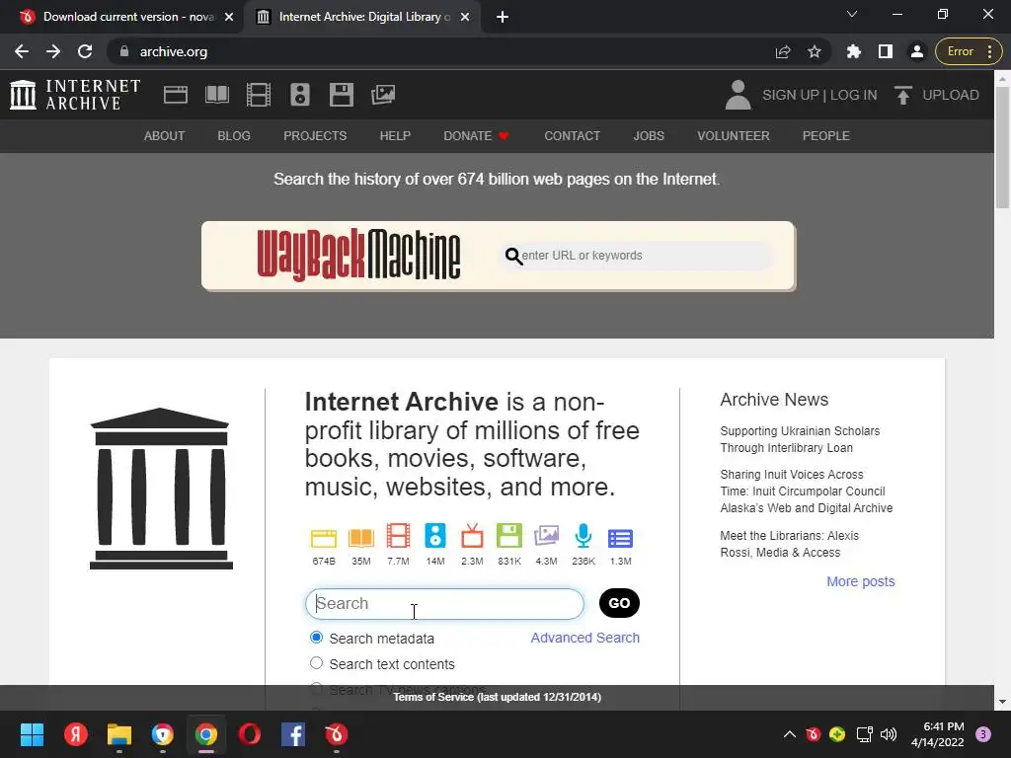
Task: Open the BLOG menu item
Action: (x=234, y=136)
